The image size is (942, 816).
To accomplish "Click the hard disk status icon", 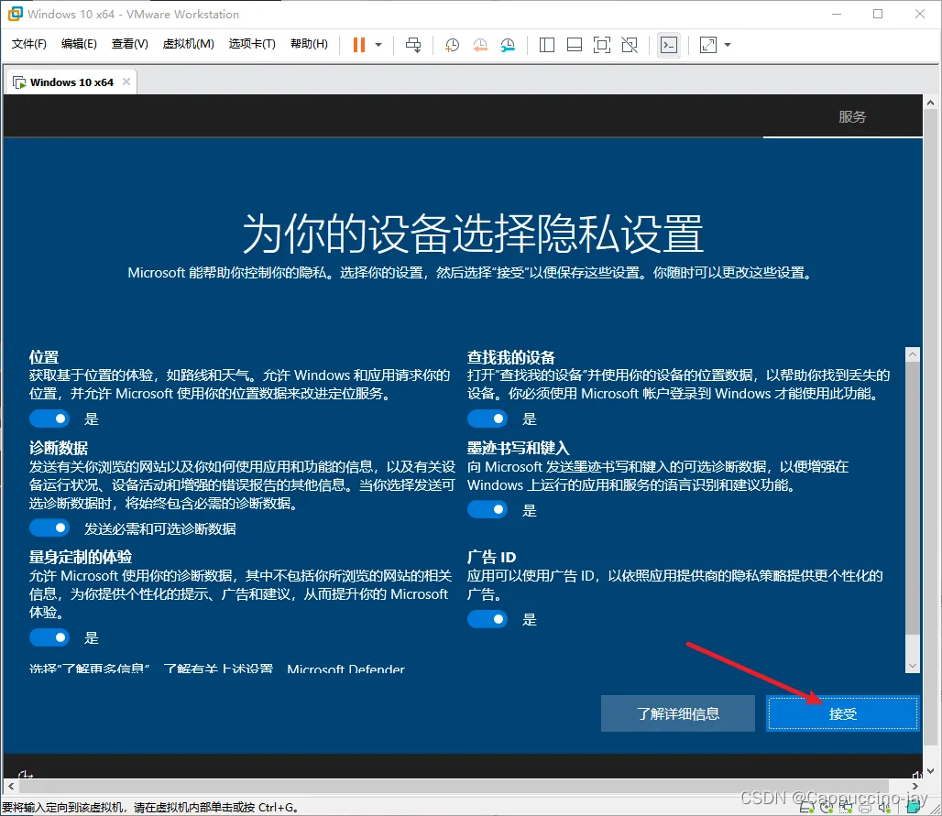I will (x=806, y=808).
